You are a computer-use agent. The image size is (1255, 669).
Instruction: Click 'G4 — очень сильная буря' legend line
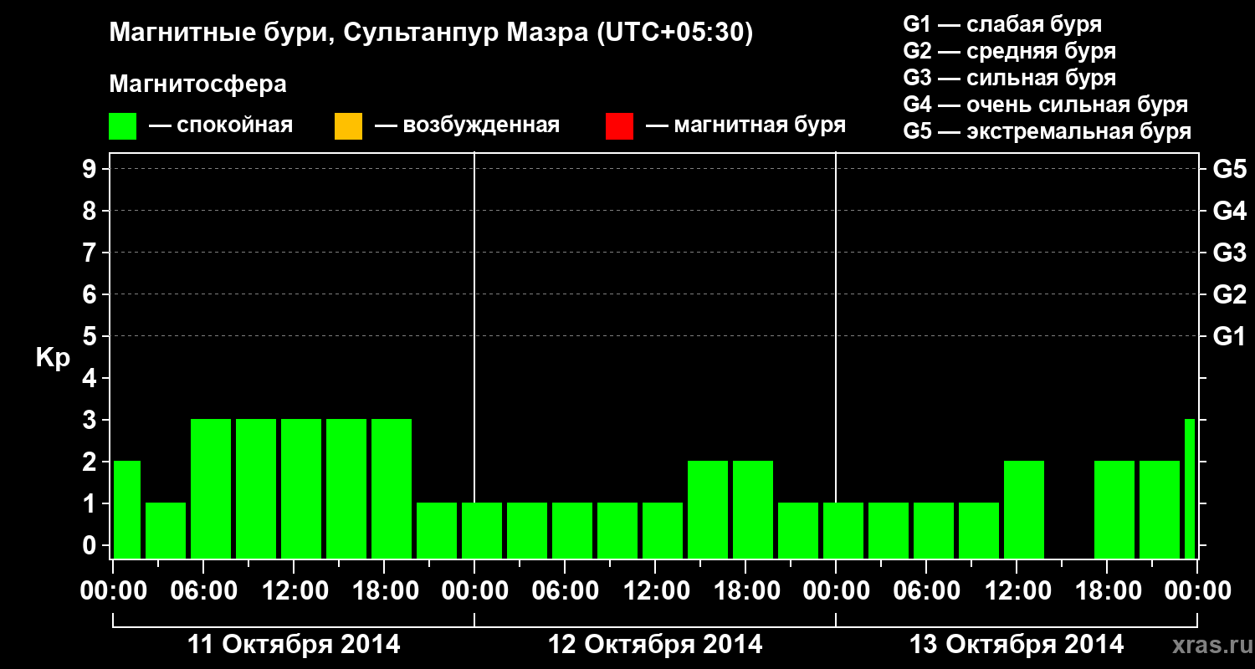pos(1046,105)
